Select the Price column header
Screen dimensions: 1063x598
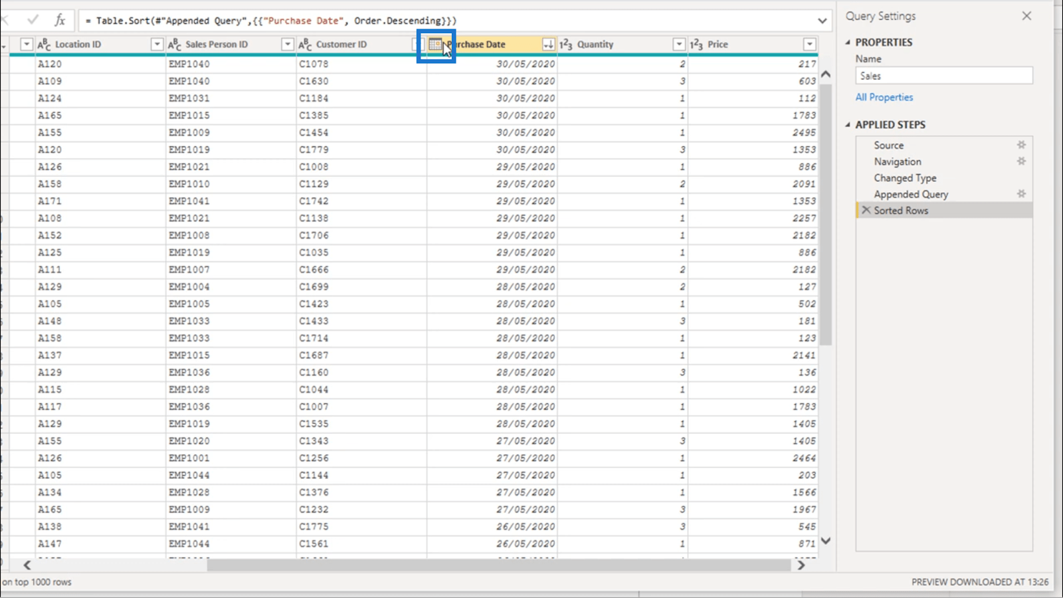coord(718,45)
